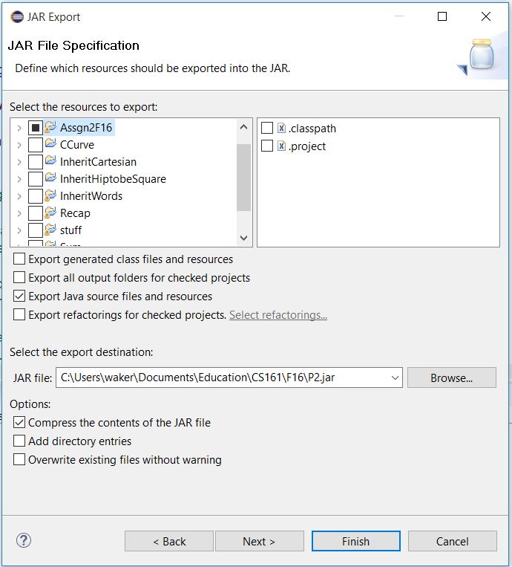Image resolution: width=512 pixels, height=567 pixels.
Task: Select the .project file name
Action: click(307, 146)
